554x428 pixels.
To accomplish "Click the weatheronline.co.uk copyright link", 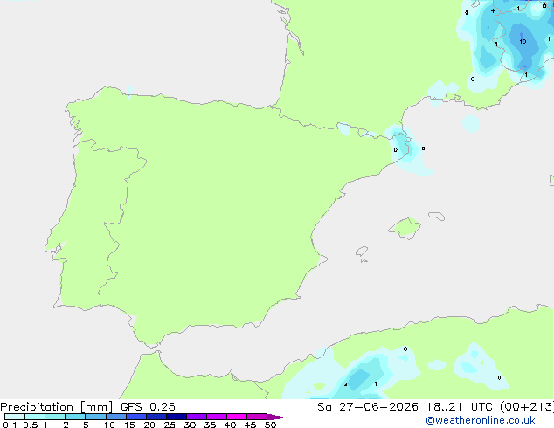I will coord(480,420).
